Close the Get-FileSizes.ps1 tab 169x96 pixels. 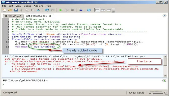50,16
